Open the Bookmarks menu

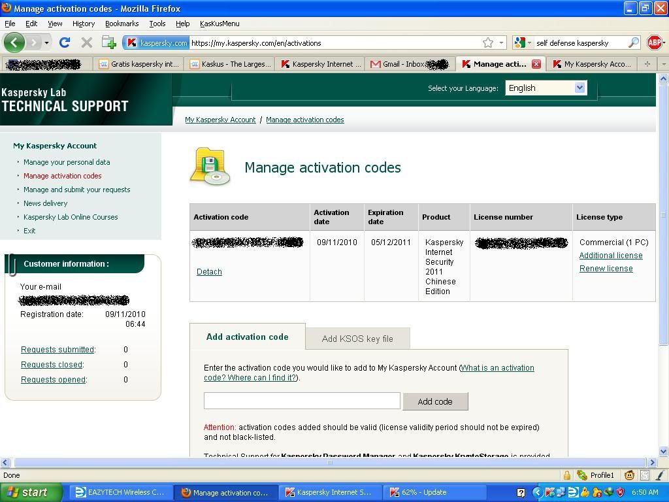[x=122, y=24]
